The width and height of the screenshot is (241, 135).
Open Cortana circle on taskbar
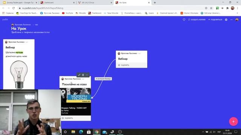(65, 132)
